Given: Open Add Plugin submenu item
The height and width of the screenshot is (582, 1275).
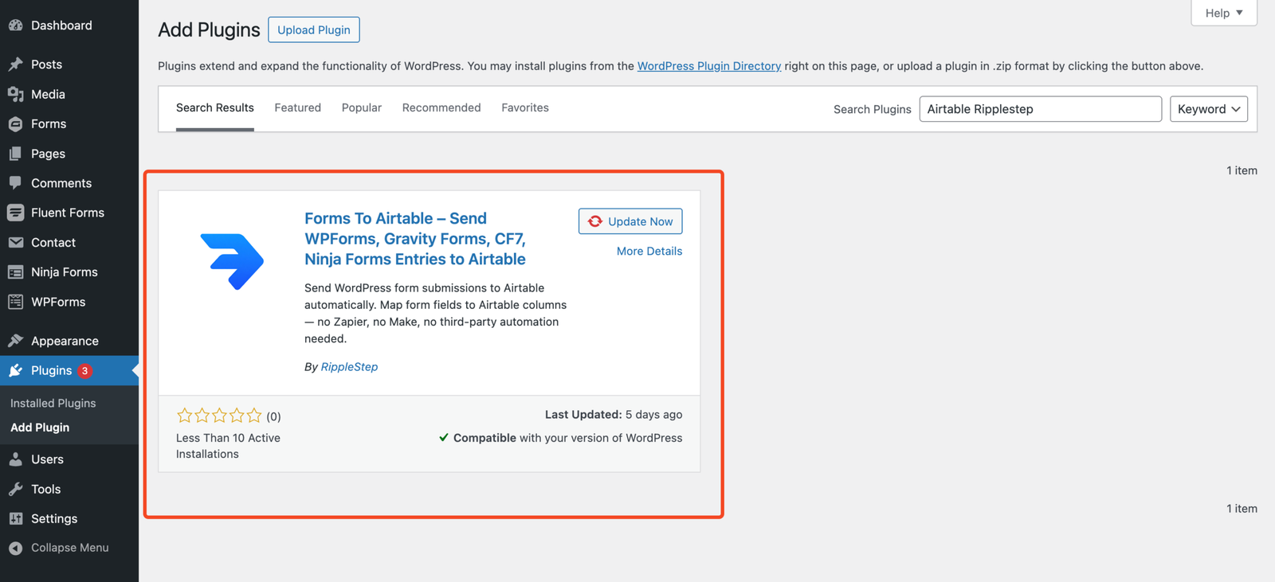Looking at the screenshot, I should tap(40, 428).
